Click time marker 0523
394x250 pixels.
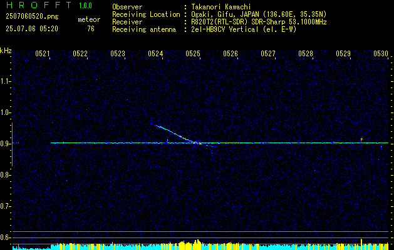[118, 53]
